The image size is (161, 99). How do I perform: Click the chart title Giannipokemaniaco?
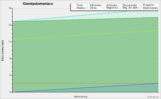[x=38, y=4]
